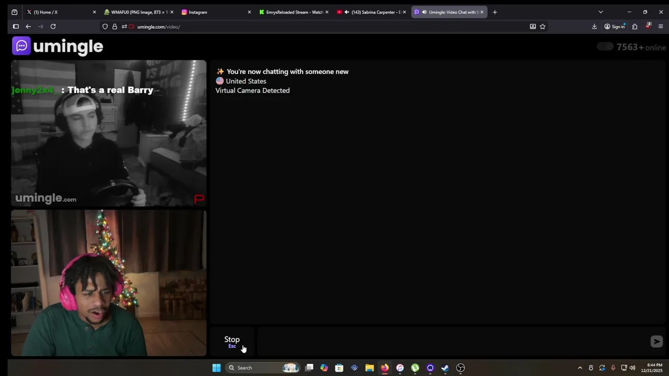Open uTorrent from taskbar

pos(415,368)
